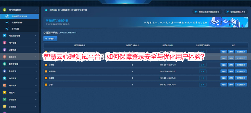Click the 角色权限管理 key icon

click(4, 36)
